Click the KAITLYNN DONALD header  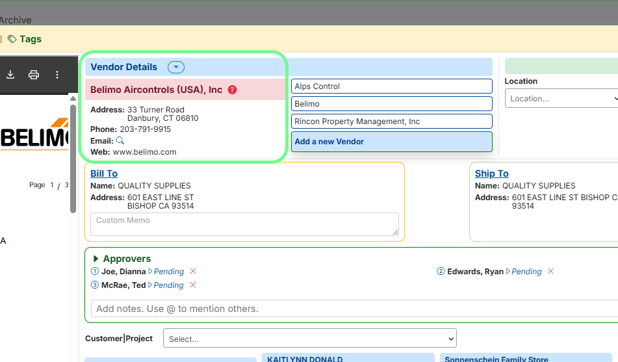coord(305,359)
